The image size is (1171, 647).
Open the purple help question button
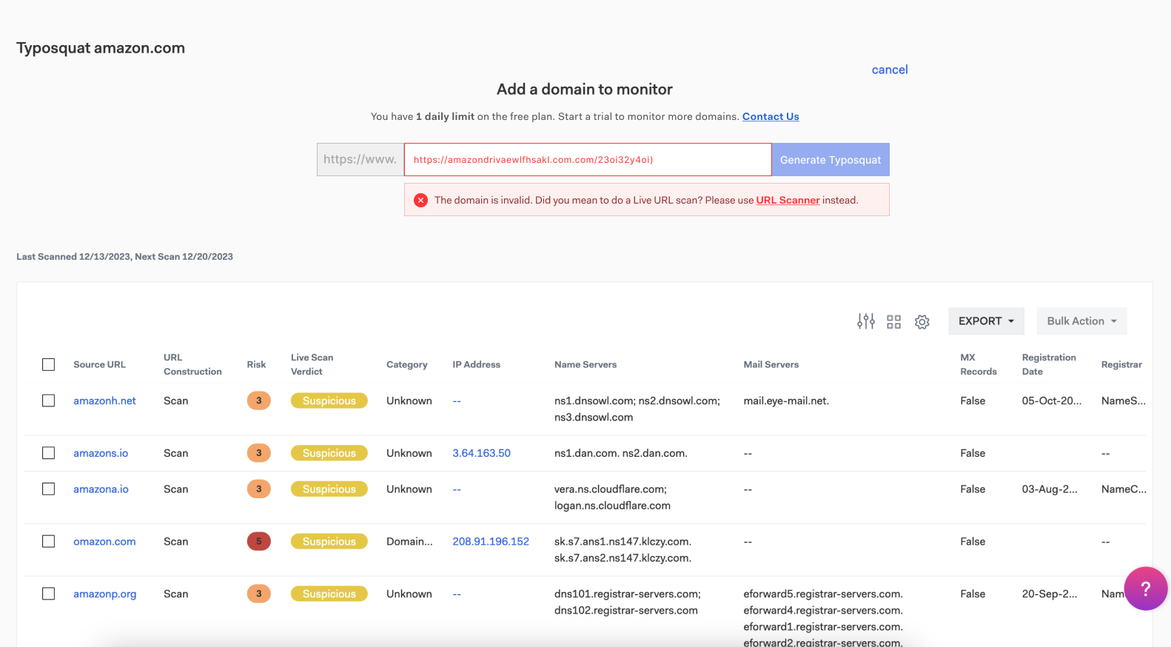point(1146,589)
